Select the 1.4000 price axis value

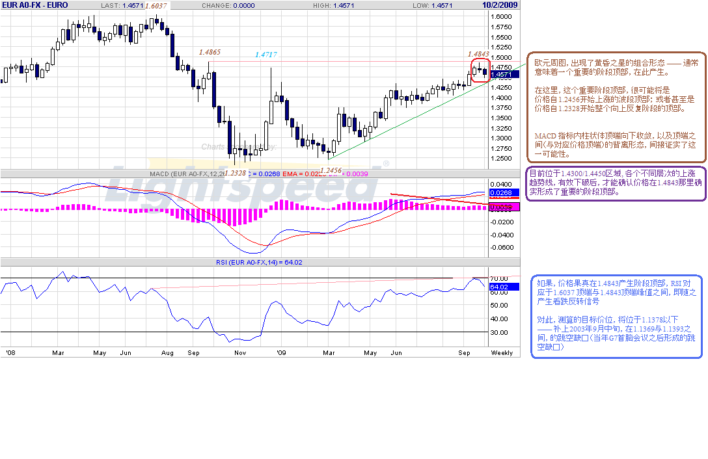tap(501, 98)
